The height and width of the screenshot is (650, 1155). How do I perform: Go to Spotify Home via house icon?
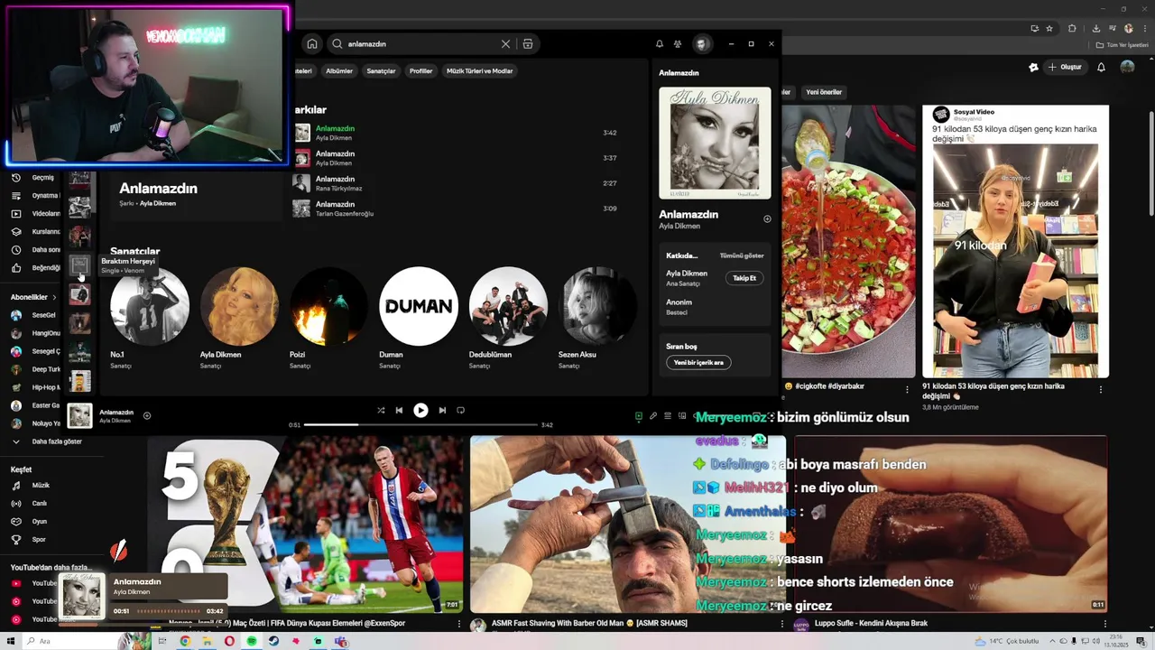pos(312,43)
